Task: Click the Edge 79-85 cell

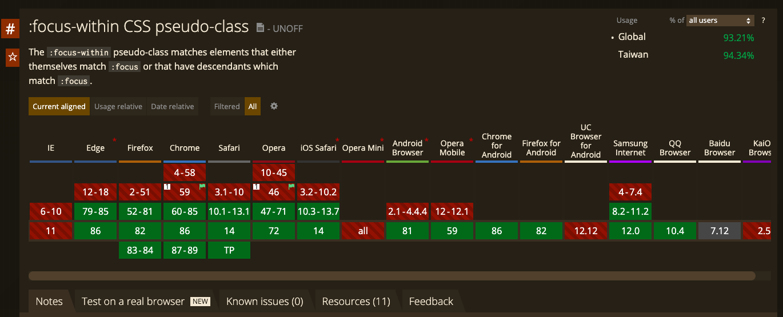Action: [x=95, y=211]
